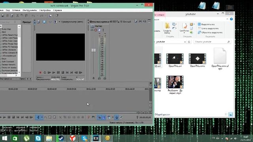
Task: Insert a region with the region flags icon
Action: pos(93,118)
